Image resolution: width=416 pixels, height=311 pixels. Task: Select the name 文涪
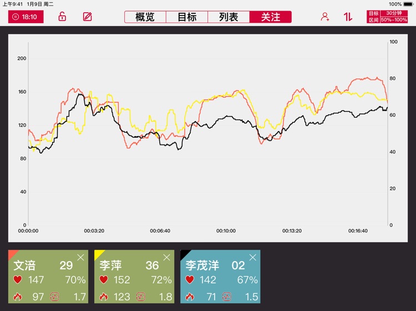[24, 266]
